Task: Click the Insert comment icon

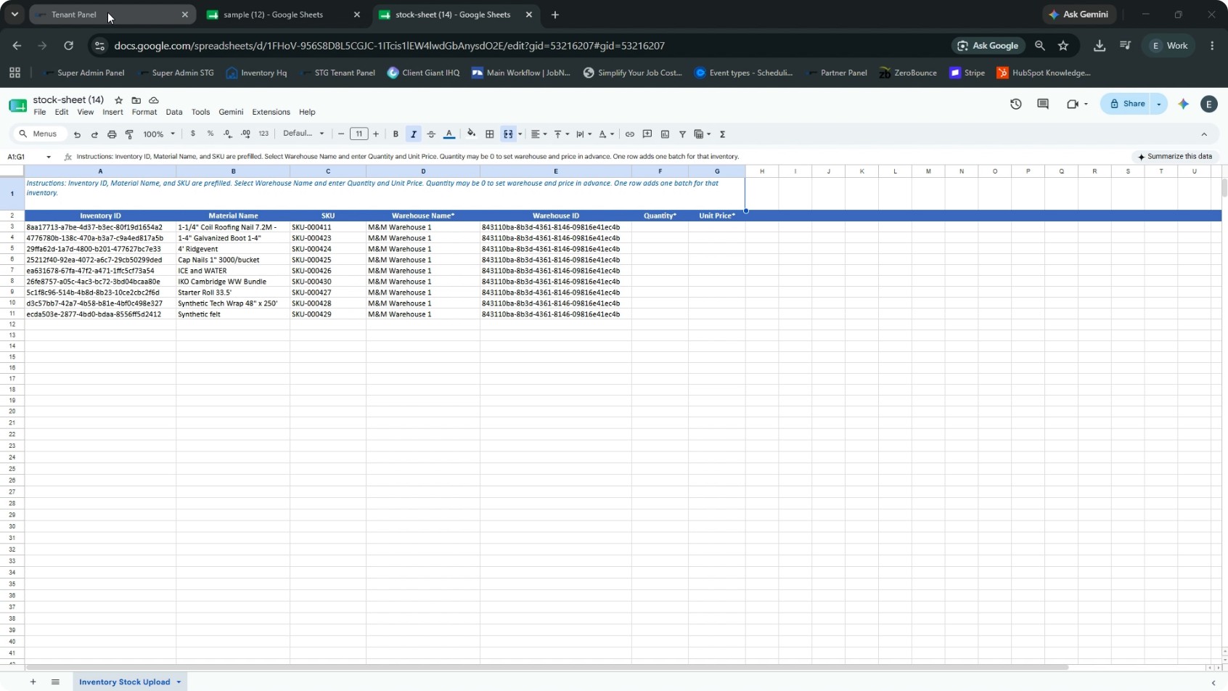Action: (x=647, y=134)
